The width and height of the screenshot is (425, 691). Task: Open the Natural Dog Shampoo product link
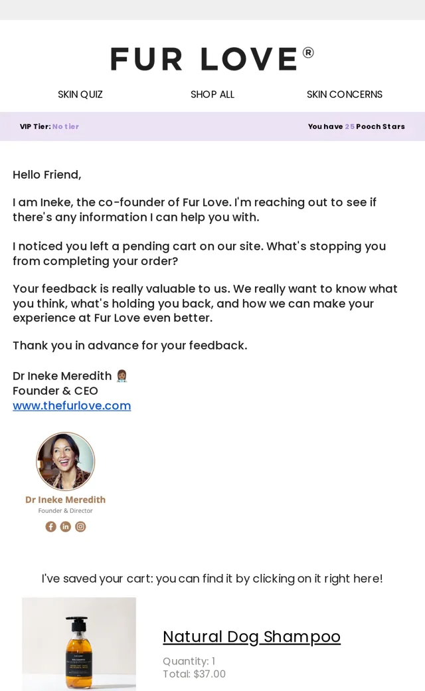tap(252, 637)
